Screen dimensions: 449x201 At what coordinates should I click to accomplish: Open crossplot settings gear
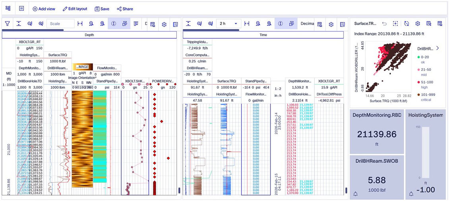[x=418, y=24]
